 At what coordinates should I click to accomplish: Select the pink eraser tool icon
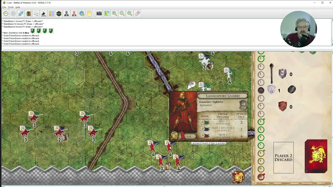click(137, 14)
